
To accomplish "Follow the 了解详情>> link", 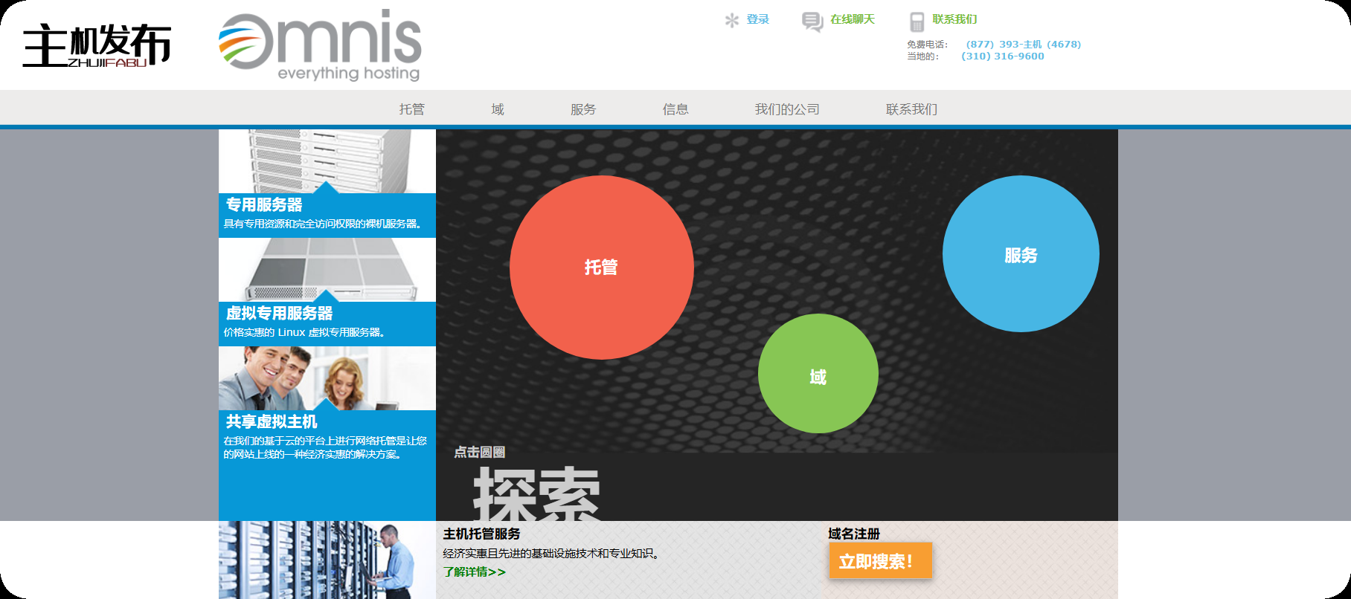I will [475, 572].
